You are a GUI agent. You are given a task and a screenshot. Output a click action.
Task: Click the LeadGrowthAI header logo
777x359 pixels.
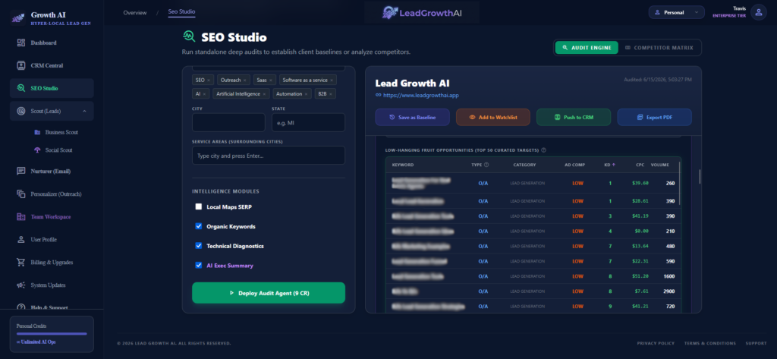422,12
